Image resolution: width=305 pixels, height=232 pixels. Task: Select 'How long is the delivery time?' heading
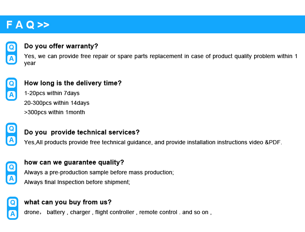click(73, 83)
